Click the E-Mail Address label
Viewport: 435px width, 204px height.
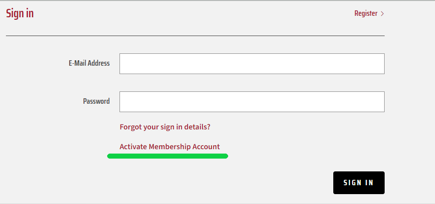(x=89, y=63)
